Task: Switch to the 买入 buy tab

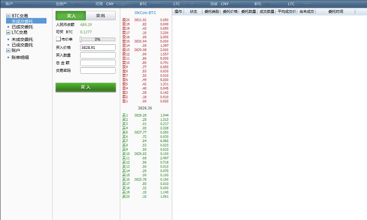Action: tap(71, 16)
